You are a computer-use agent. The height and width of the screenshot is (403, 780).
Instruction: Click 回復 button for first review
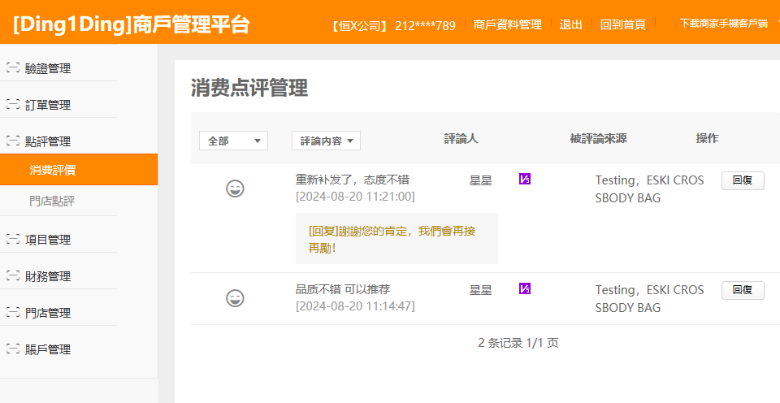click(x=742, y=180)
